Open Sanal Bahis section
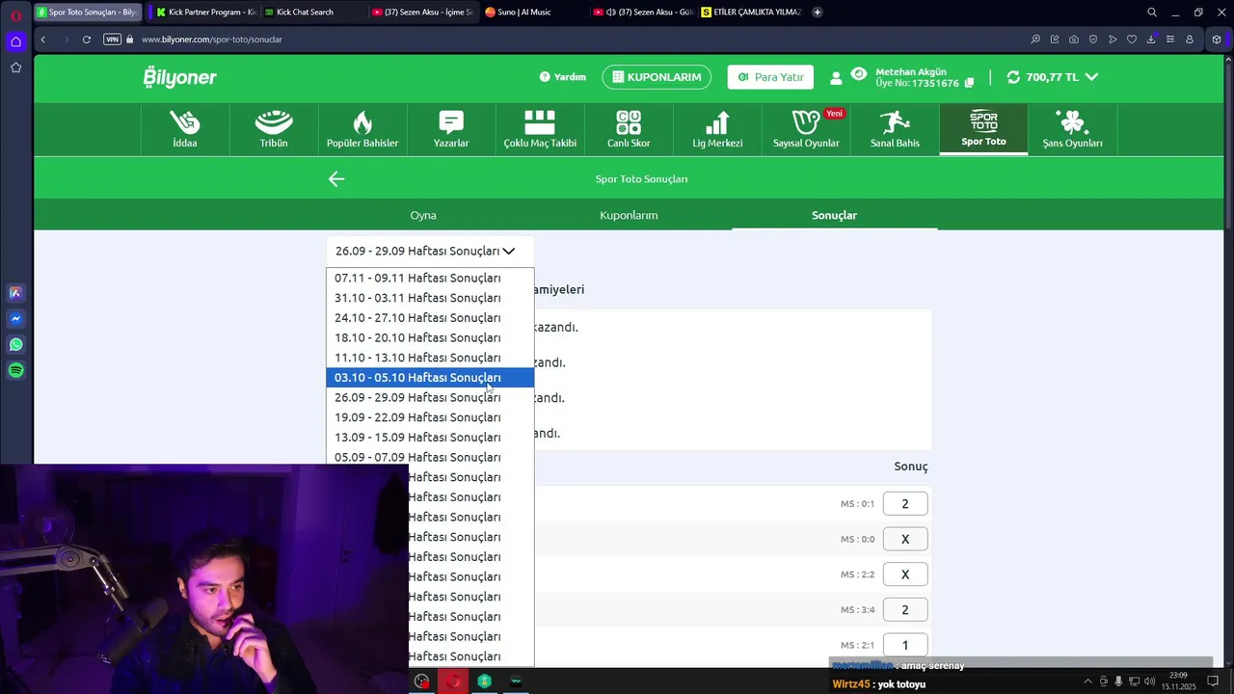The image size is (1234, 694). (895, 129)
